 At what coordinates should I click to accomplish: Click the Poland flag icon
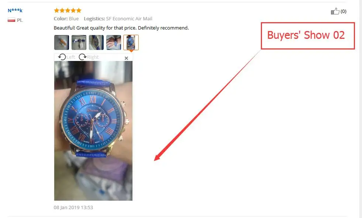pos(11,20)
